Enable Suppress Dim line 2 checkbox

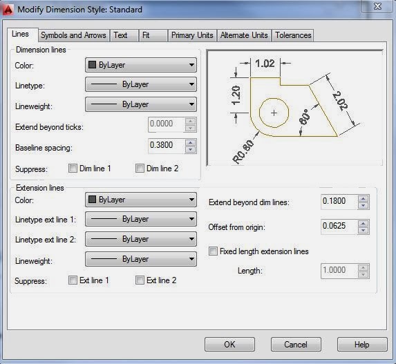(140, 168)
